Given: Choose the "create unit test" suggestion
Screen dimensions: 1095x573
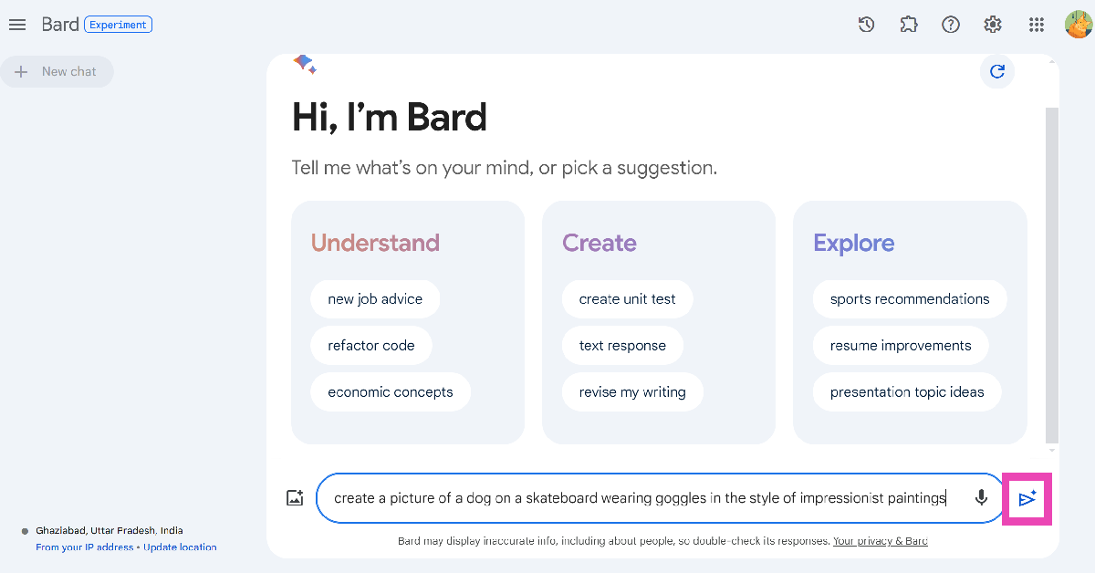Looking at the screenshot, I should coord(627,299).
